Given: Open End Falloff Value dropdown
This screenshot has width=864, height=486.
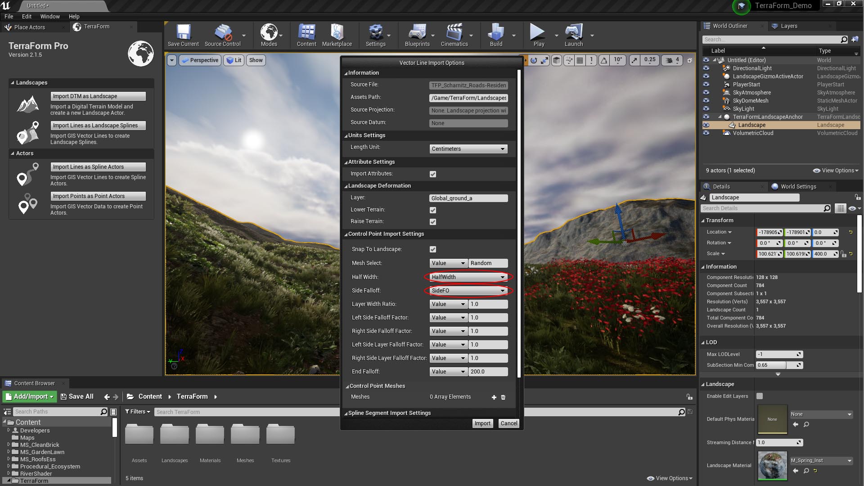Looking at the screenshot, I should coord(449,372).
